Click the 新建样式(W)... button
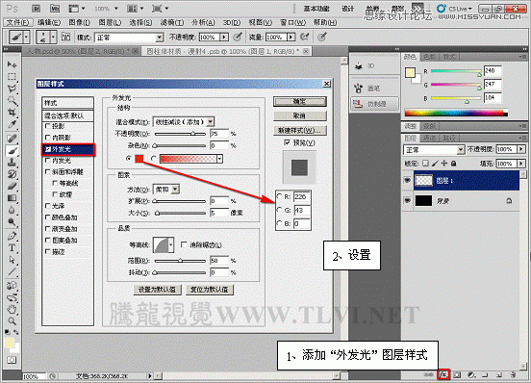Viewport: 531px width, 383px height. pos(300,130)
